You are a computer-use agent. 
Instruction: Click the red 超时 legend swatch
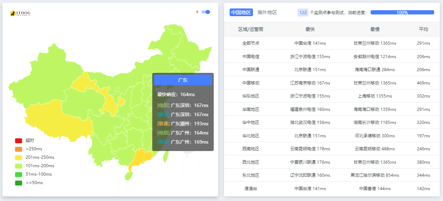pos(19,140)
